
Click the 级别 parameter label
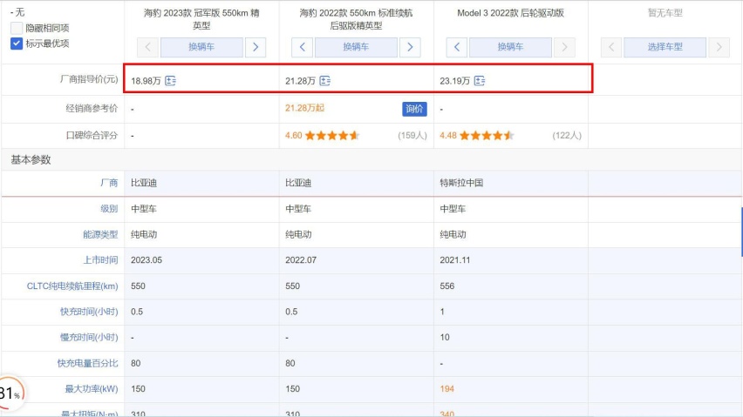tap(109, 209)
